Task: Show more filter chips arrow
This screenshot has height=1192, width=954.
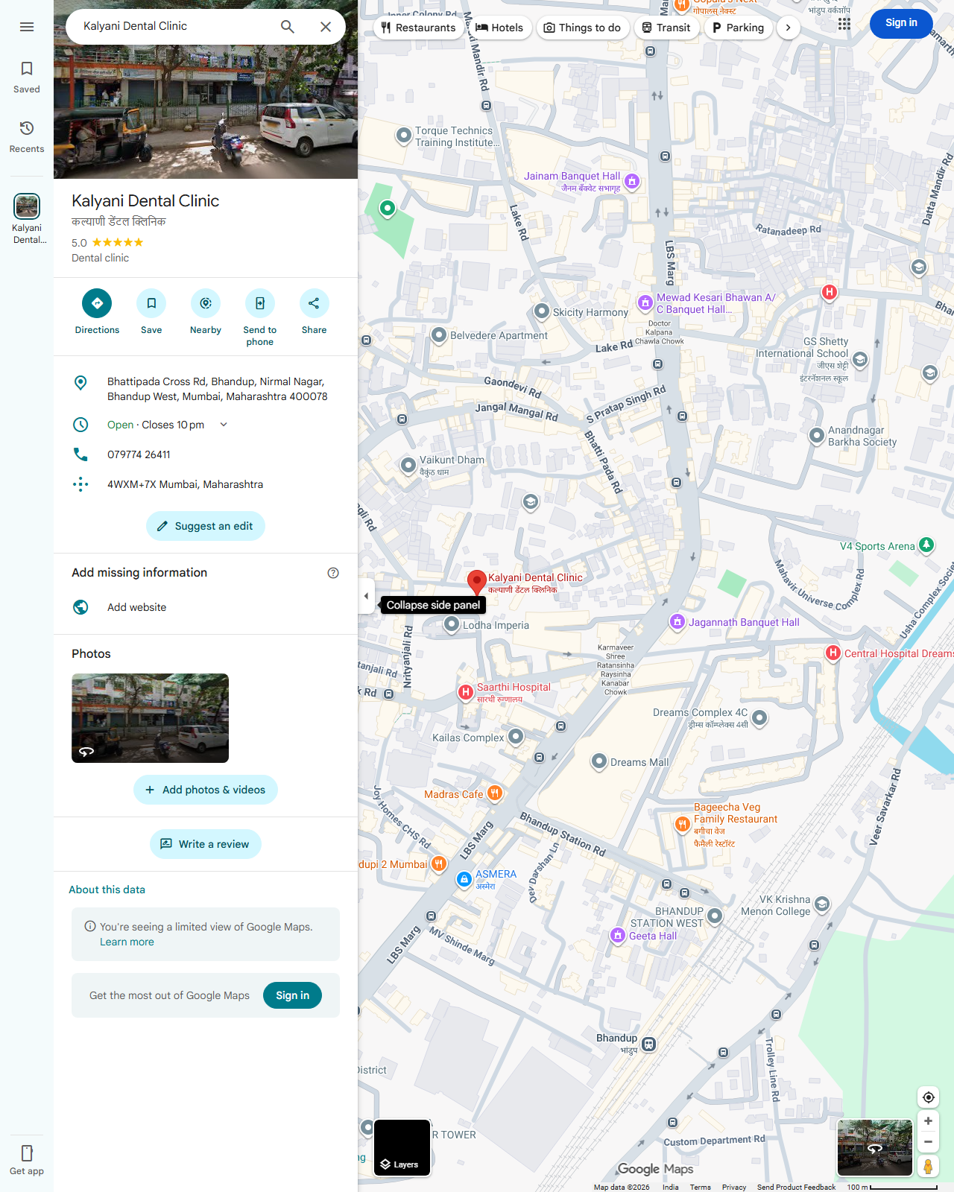Action: click(788, 28)
